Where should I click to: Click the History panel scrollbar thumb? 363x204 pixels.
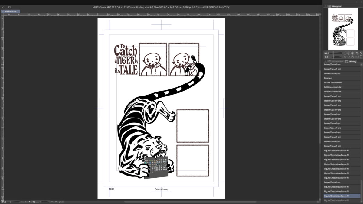click(361, 190)
